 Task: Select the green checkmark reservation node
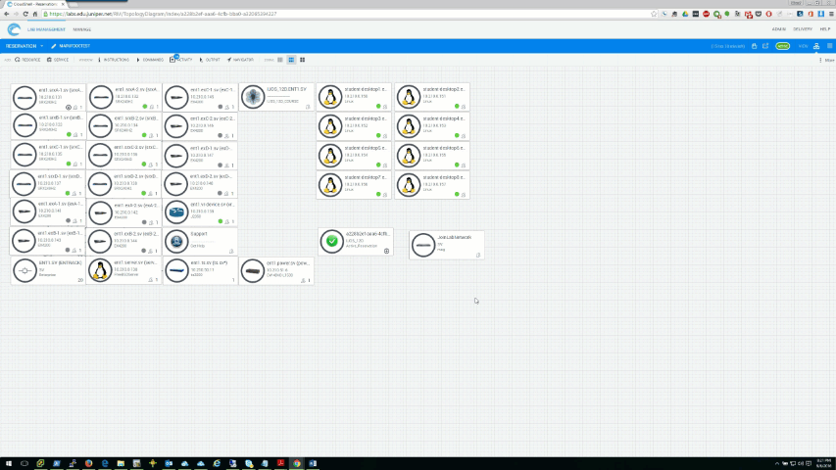point(332,241)
